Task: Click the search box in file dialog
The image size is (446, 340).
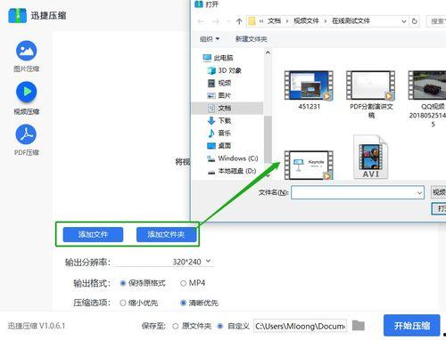Action: 436,21
